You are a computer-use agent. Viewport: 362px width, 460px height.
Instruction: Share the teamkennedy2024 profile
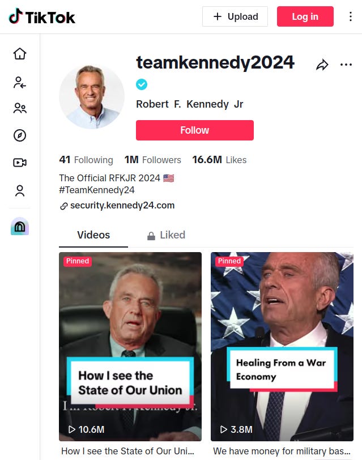322,65
